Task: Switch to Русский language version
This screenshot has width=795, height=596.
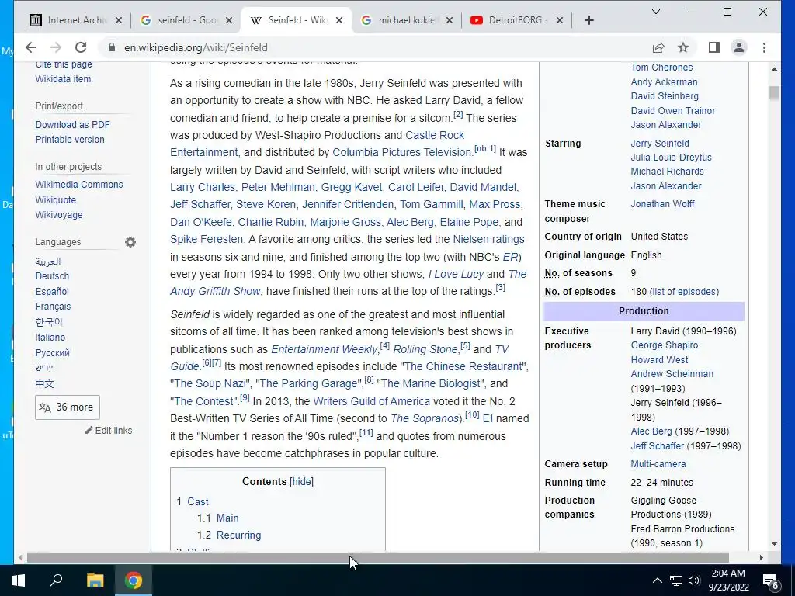Action: pos(52,353)
